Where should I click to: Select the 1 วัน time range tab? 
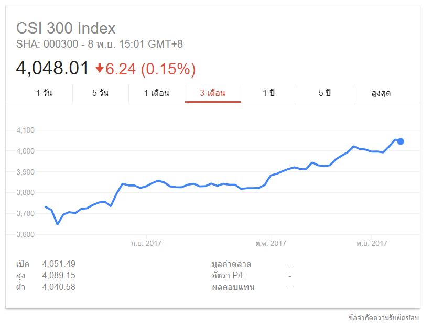[x=44, y=93]
